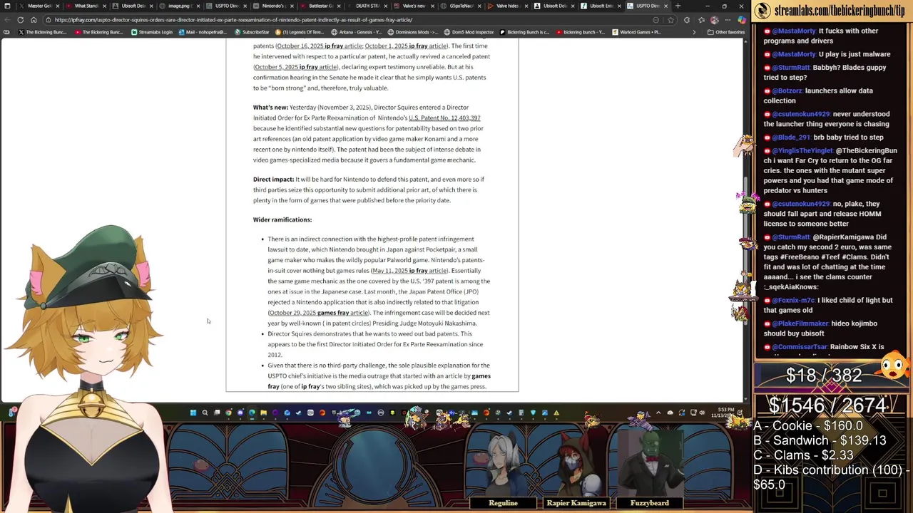Image resolution: width=913 pixels, height=513 pixels.
Task: Click the 'B - Sandwich - $139.13' overlay text
Action: click(x=820, y=440)
